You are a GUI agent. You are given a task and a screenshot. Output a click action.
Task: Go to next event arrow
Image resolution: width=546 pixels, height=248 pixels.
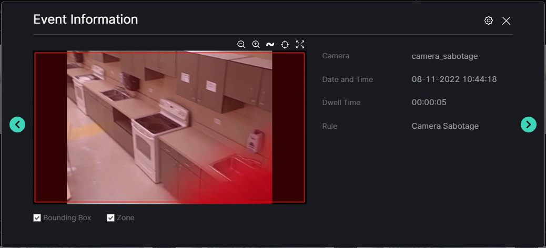tap(528, 124)
